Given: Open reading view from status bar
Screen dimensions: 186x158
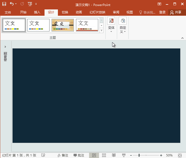Looking at the screenshot, I should 114,155.
